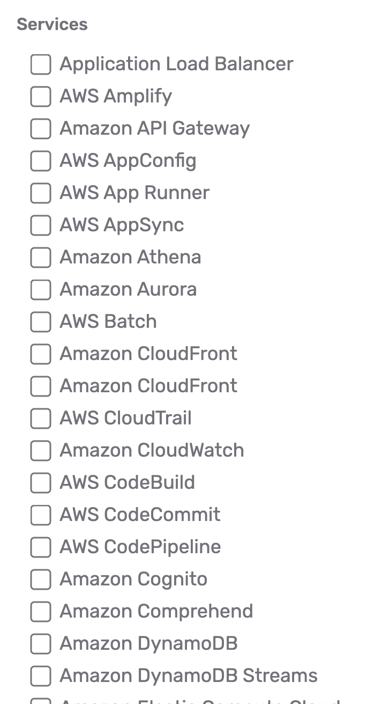Check the AWS CodeCommit checkbox
The height and width of the screenshot is (704, 389).
[40, 515]
